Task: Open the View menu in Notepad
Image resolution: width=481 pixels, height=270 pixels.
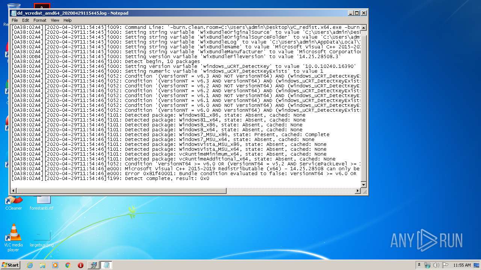Action: pos(55,20)
